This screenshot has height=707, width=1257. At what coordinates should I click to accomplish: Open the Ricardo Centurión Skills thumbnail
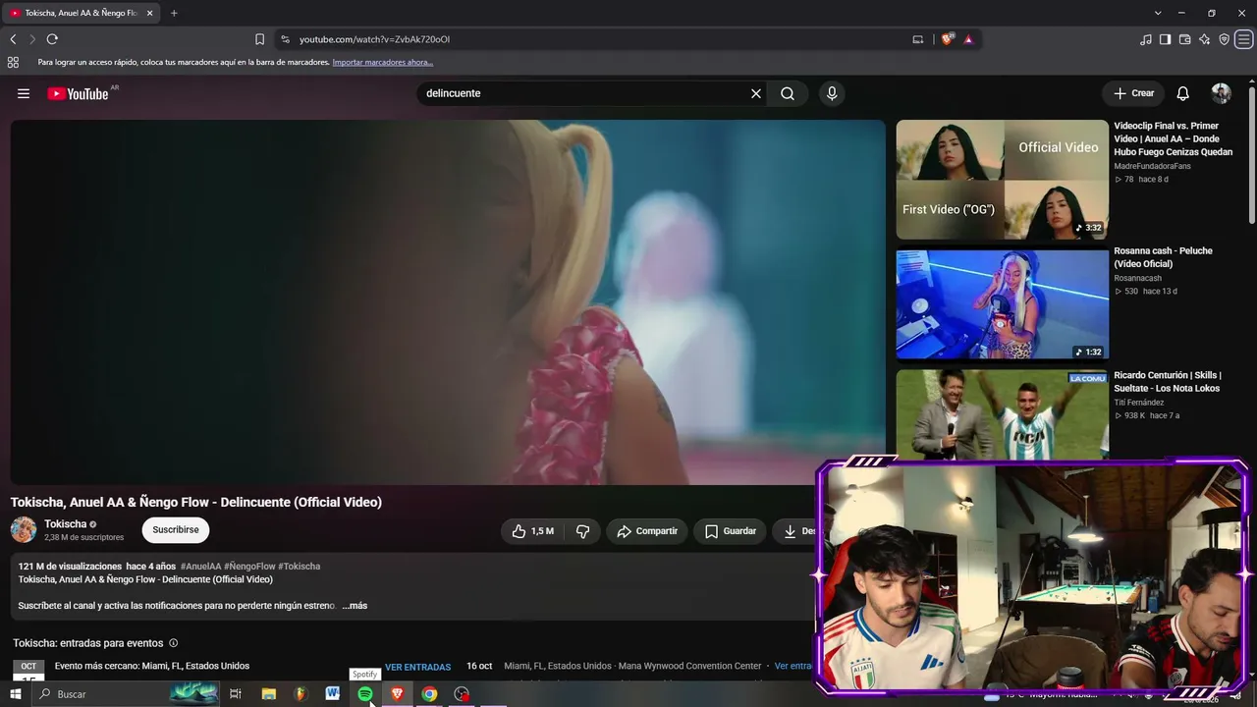(x=1002, y=415)
